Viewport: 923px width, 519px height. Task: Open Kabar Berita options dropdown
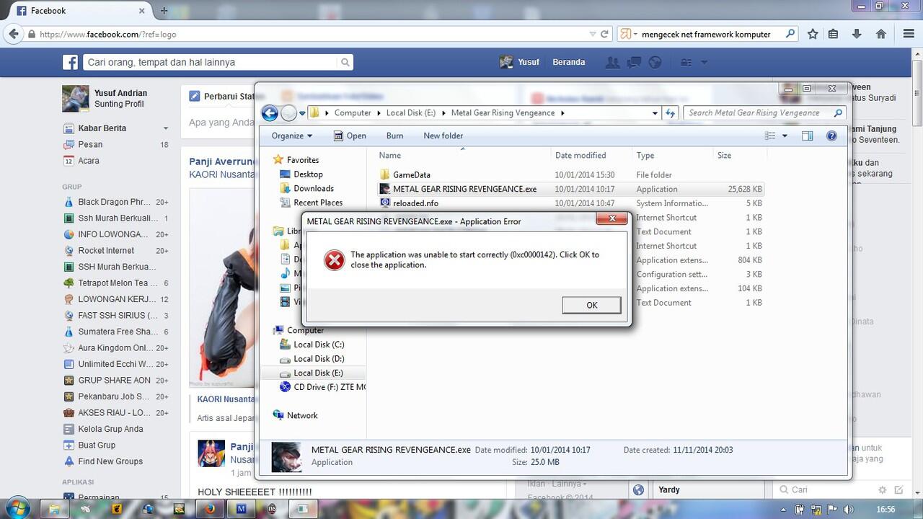pos(165,128)
